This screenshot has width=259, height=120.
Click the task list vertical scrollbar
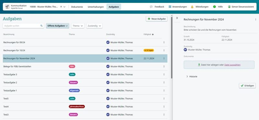point(172,48)
